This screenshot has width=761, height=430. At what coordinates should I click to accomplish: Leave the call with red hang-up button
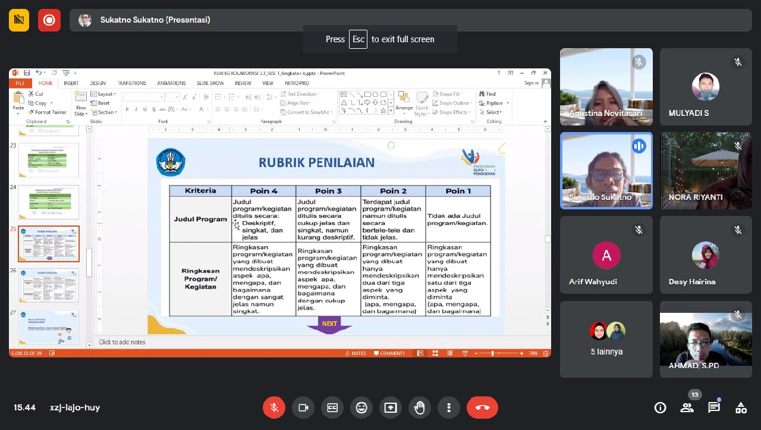482,407
